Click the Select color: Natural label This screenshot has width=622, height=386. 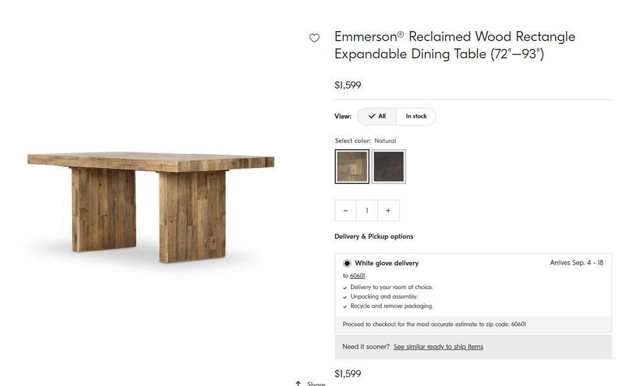pyautogui.click(x=365, y=141)
